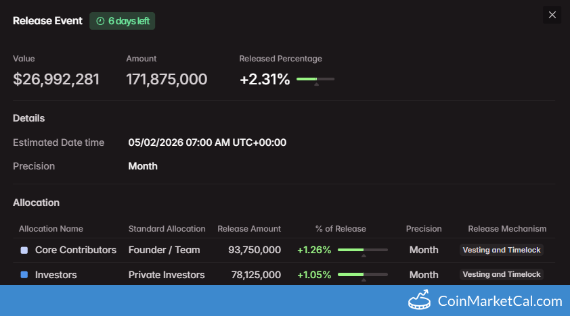This screenshot has width=570, height=316.
Task: Click the CoinMarketCal logo icon
Action: point(420,300)
